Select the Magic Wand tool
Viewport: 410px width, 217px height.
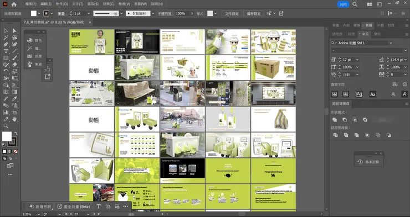[x=6, y=38]
